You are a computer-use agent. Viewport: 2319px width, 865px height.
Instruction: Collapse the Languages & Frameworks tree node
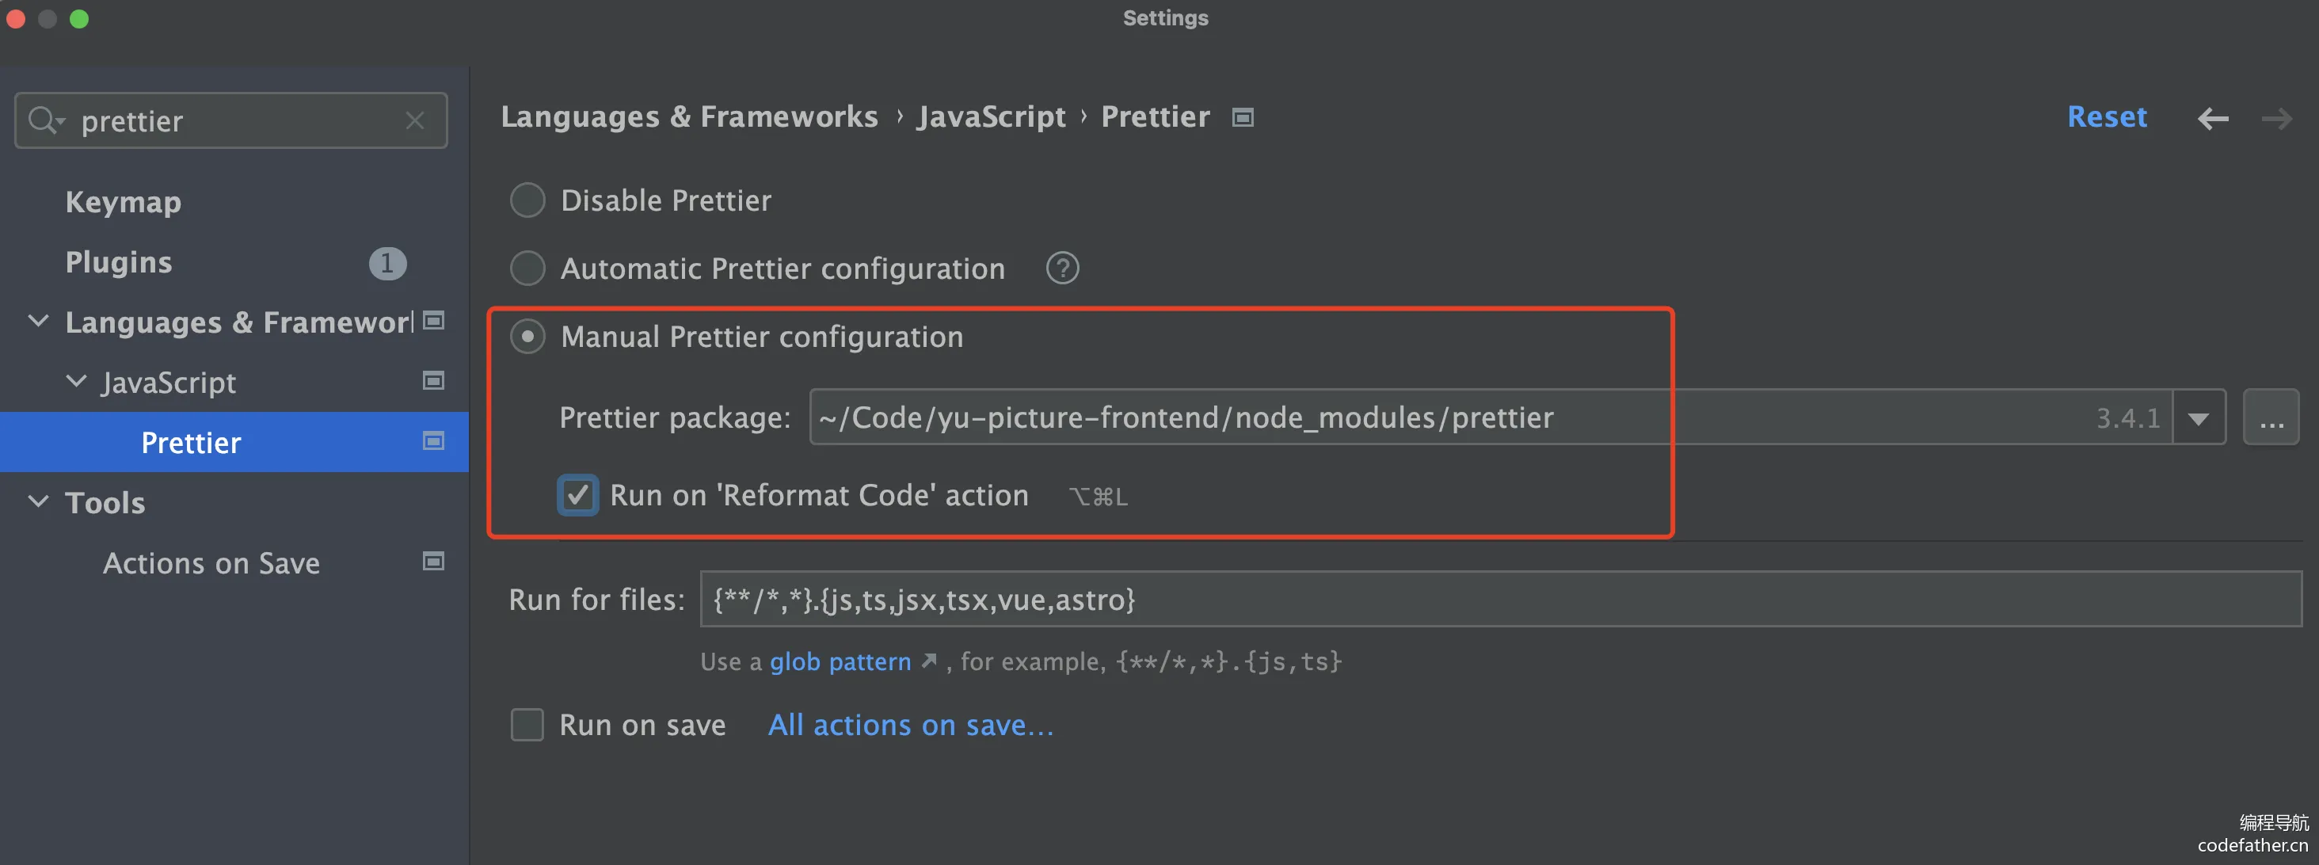(39, 321)
